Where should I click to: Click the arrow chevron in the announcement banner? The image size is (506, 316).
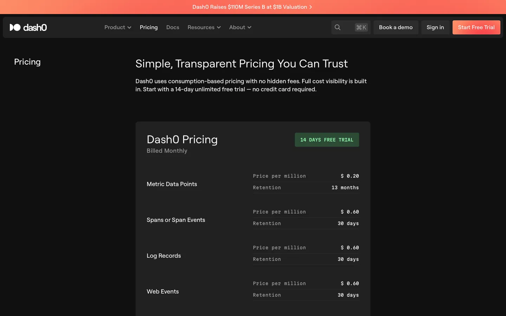(x=311, y=7)
